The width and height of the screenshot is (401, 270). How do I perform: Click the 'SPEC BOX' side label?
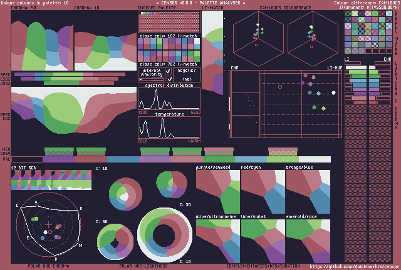click(x=5, y=117)
